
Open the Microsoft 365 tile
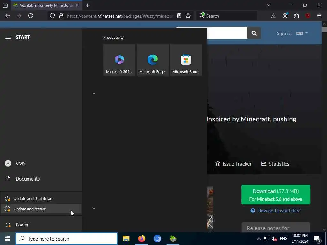[x=119, y=60]
